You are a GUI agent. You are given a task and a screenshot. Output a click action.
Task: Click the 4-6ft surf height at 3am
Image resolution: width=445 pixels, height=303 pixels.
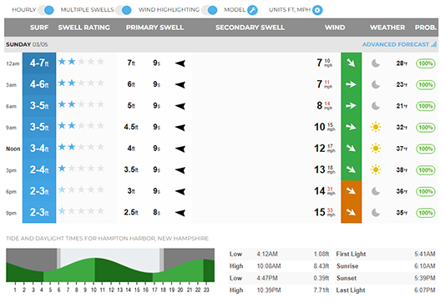tap(39, 84)
